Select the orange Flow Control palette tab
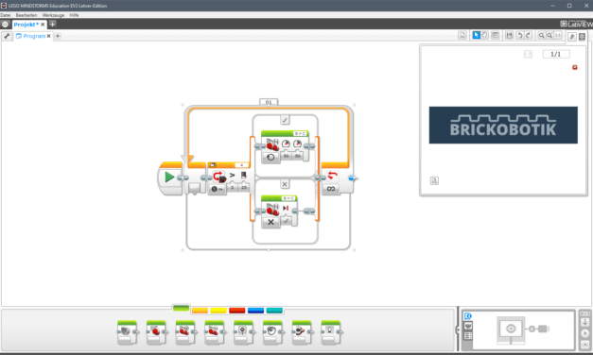593x355 pixels. coord(200,311)
